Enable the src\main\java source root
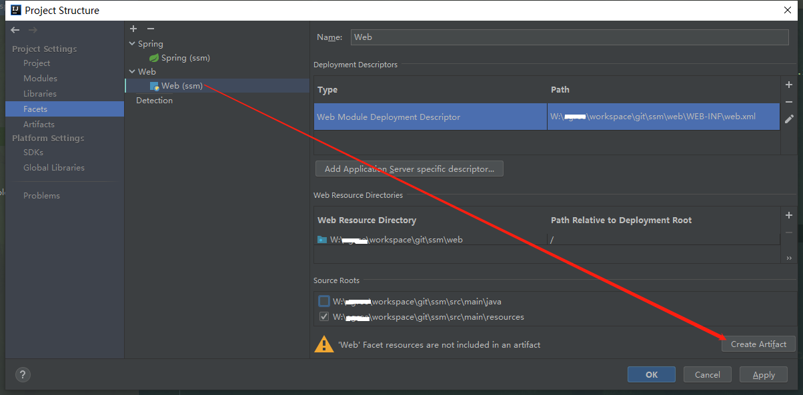 point(324,301)
